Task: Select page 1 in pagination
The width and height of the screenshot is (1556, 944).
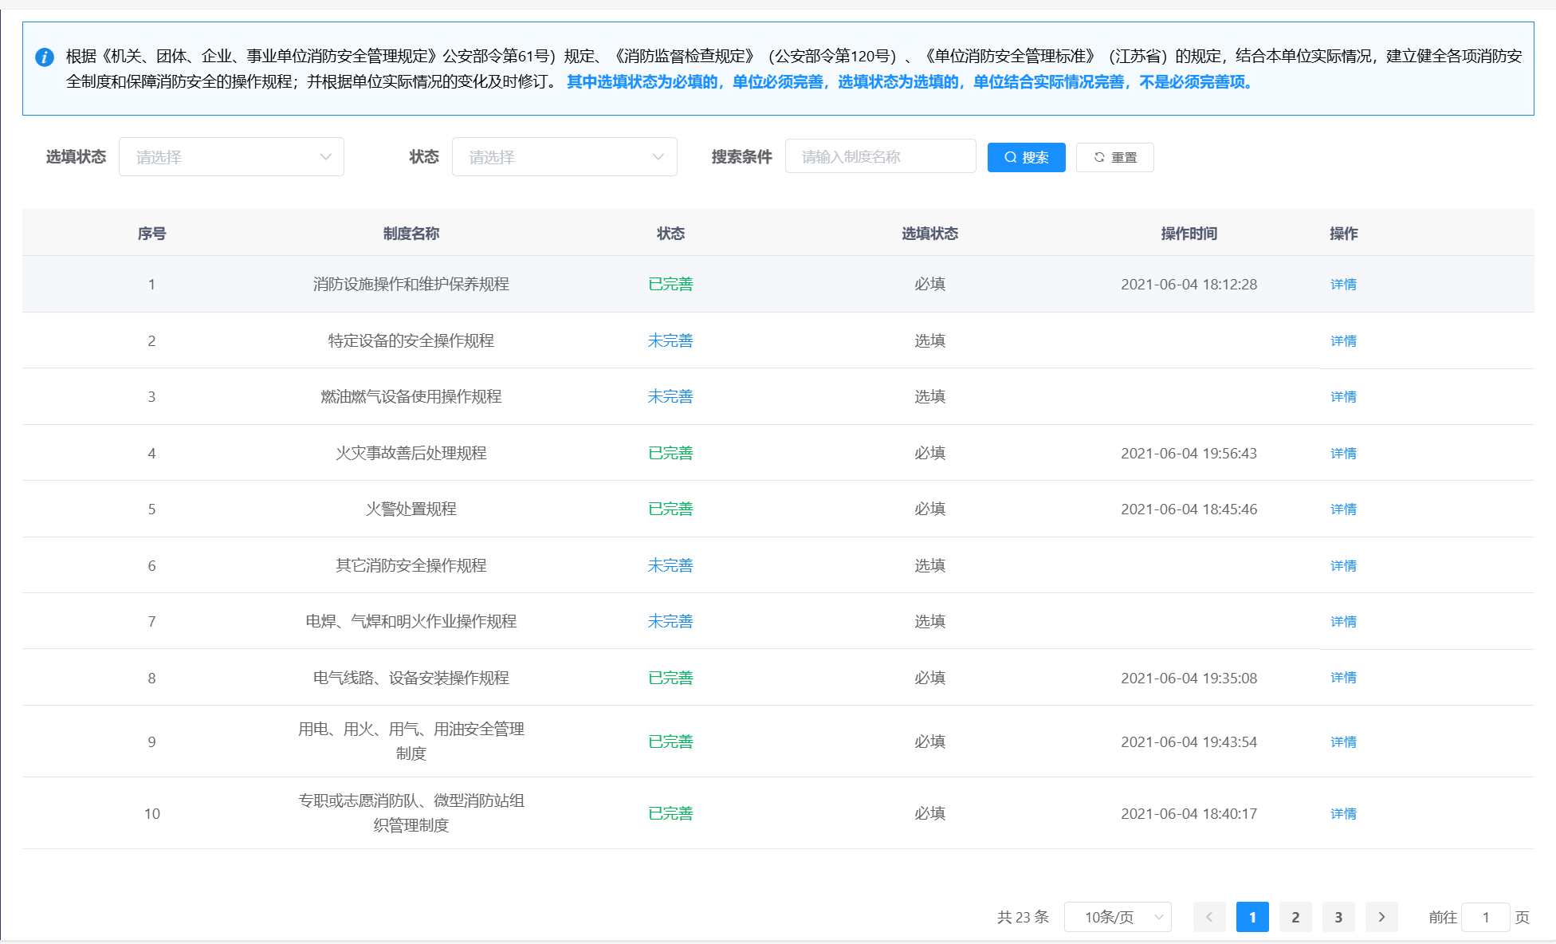Action: click(1252, 917)
